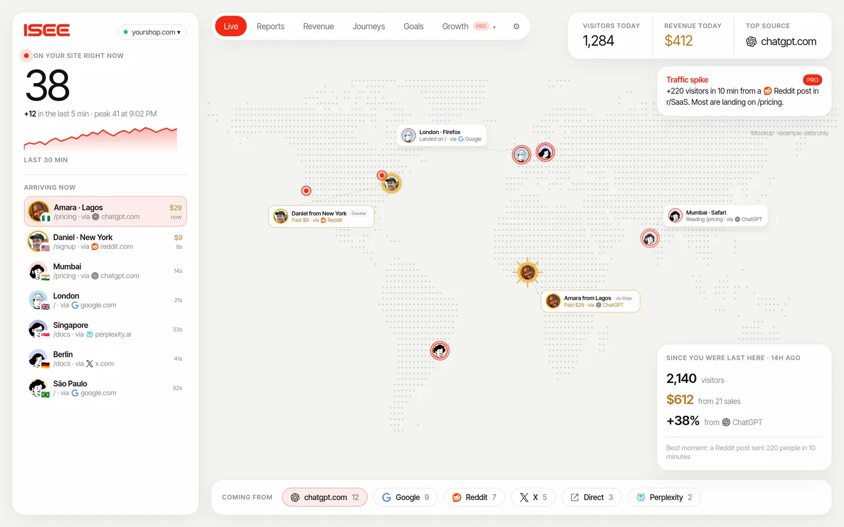Viewport: 844px width, 527px height.
Task: Open Daniel · New York visitor row
Action: pos(105,241)
